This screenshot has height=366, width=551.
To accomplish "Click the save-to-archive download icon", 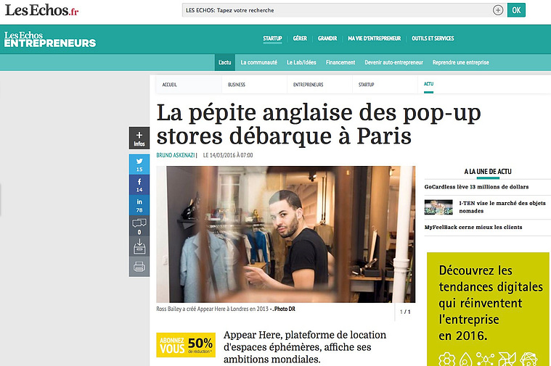I will (139, 246).
